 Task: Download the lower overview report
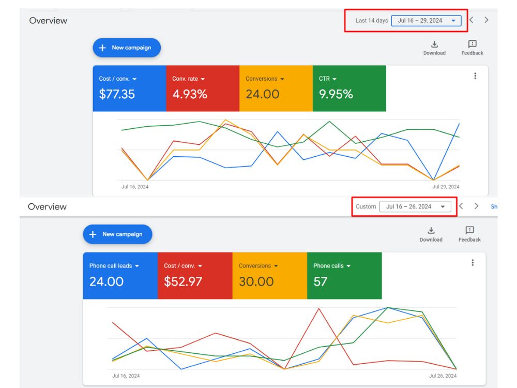tap(431, 234)
